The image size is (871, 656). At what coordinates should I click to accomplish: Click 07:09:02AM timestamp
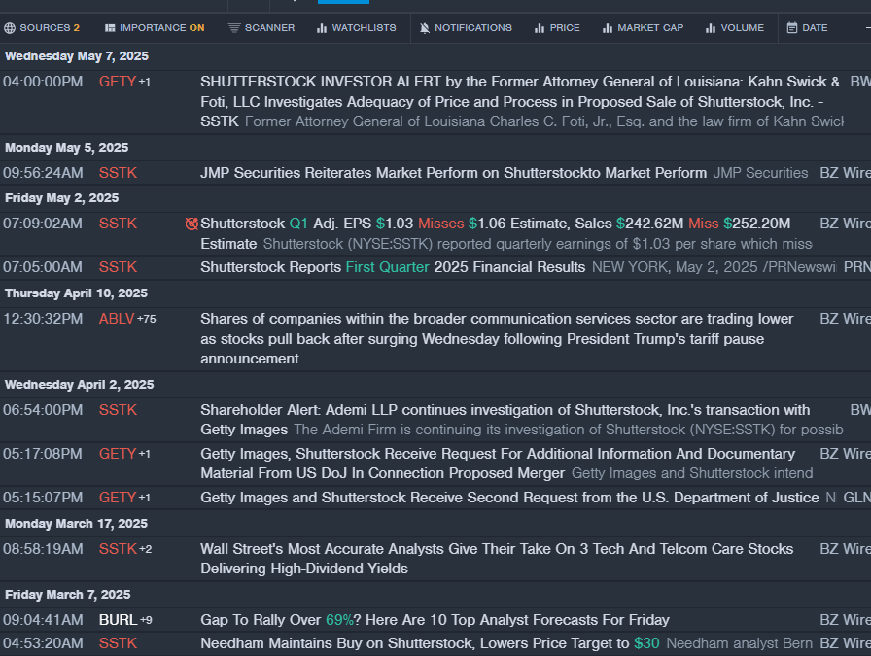click(43, 224)
